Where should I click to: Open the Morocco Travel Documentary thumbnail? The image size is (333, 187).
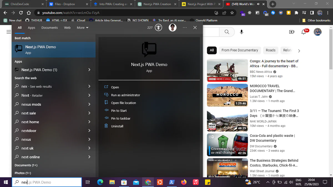click(227, 95)
